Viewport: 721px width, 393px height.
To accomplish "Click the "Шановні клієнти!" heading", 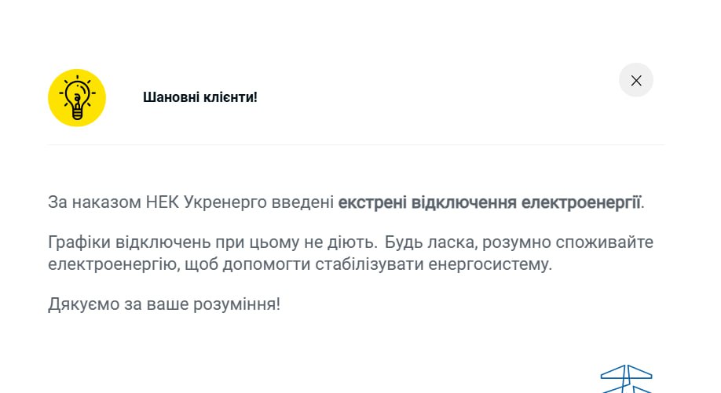I will [199, 97].
